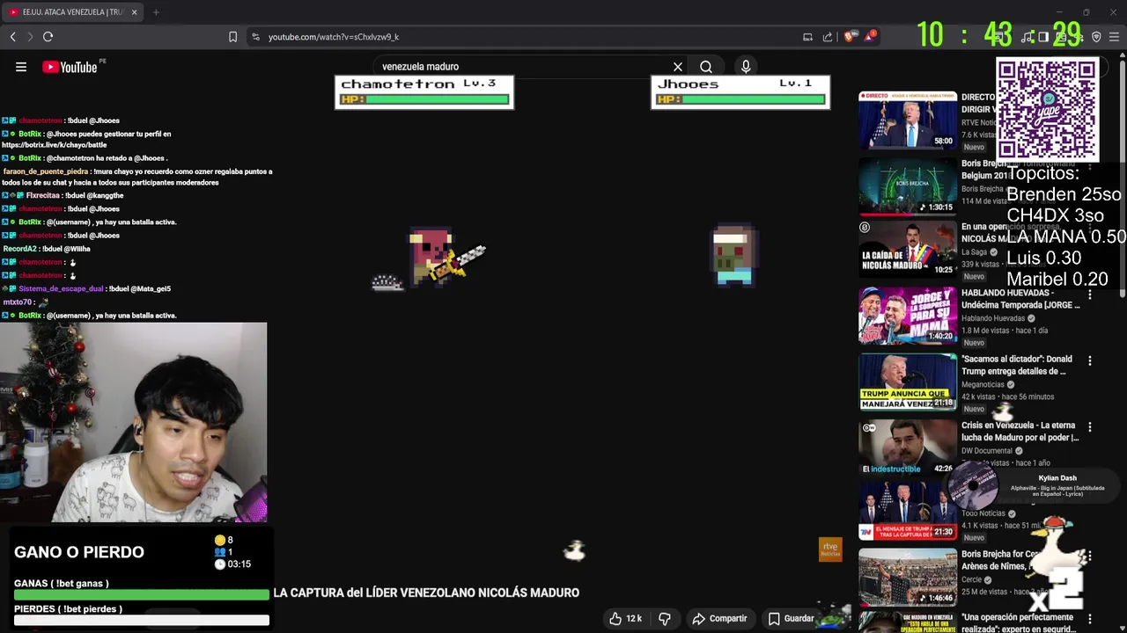Viewport: 1127px width, 633px height.
Task: Open Cercle concert thumbnail lasting 1:46:46
Action: coord(908,577)
